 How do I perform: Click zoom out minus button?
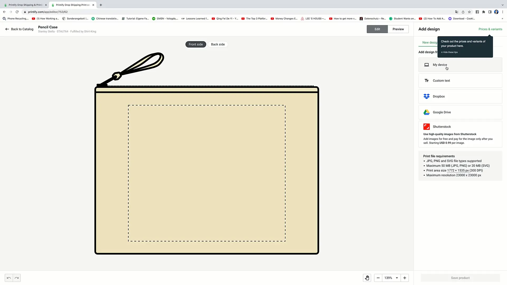(378, 278)
